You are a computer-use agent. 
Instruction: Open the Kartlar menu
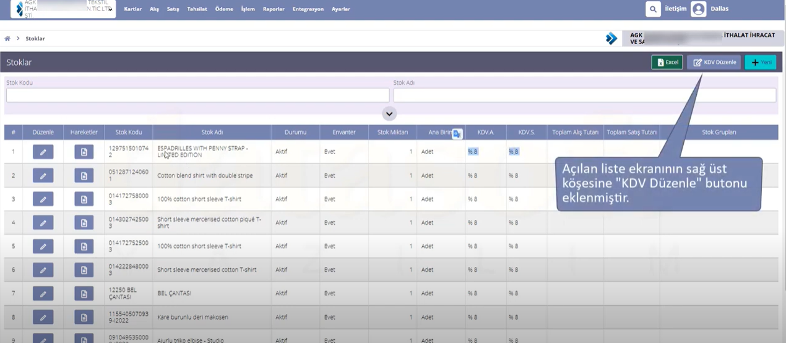[133, 9]
